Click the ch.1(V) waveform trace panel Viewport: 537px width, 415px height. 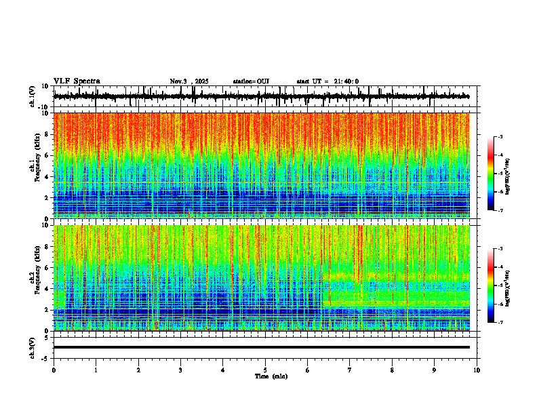(265, 96)
